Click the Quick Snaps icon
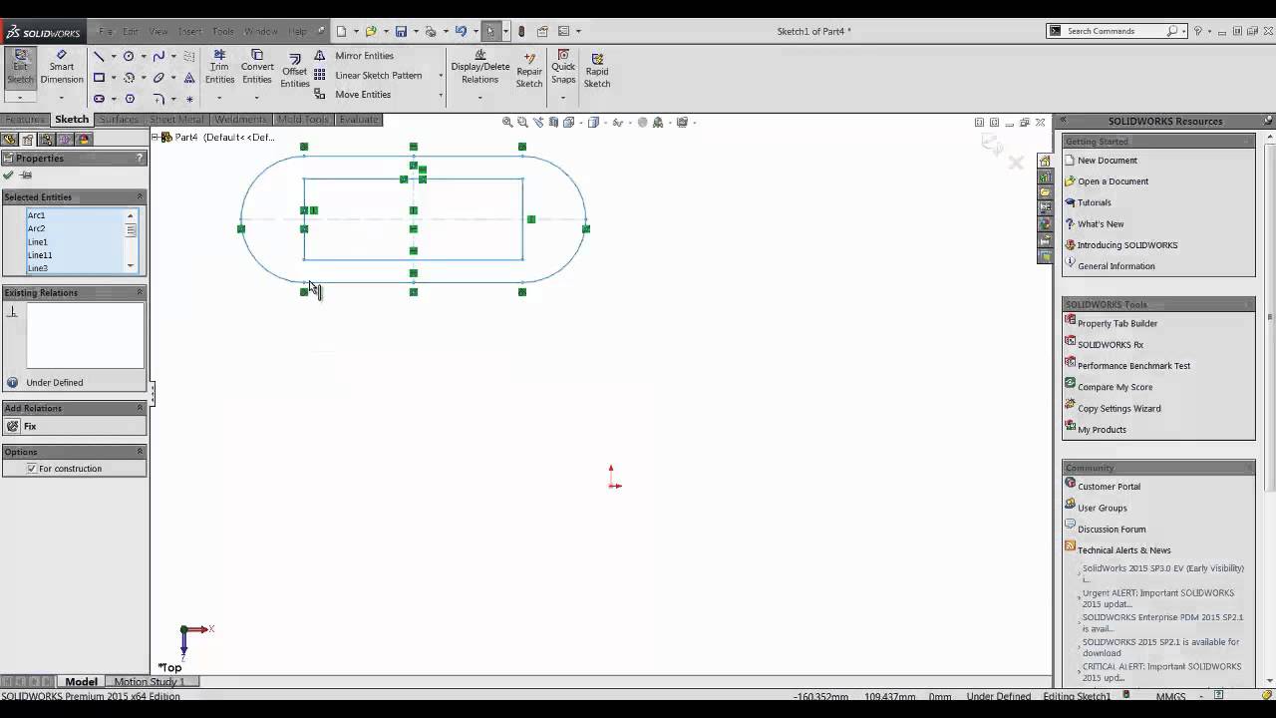Screen dimensions: 1276x718 coord(562,66)
